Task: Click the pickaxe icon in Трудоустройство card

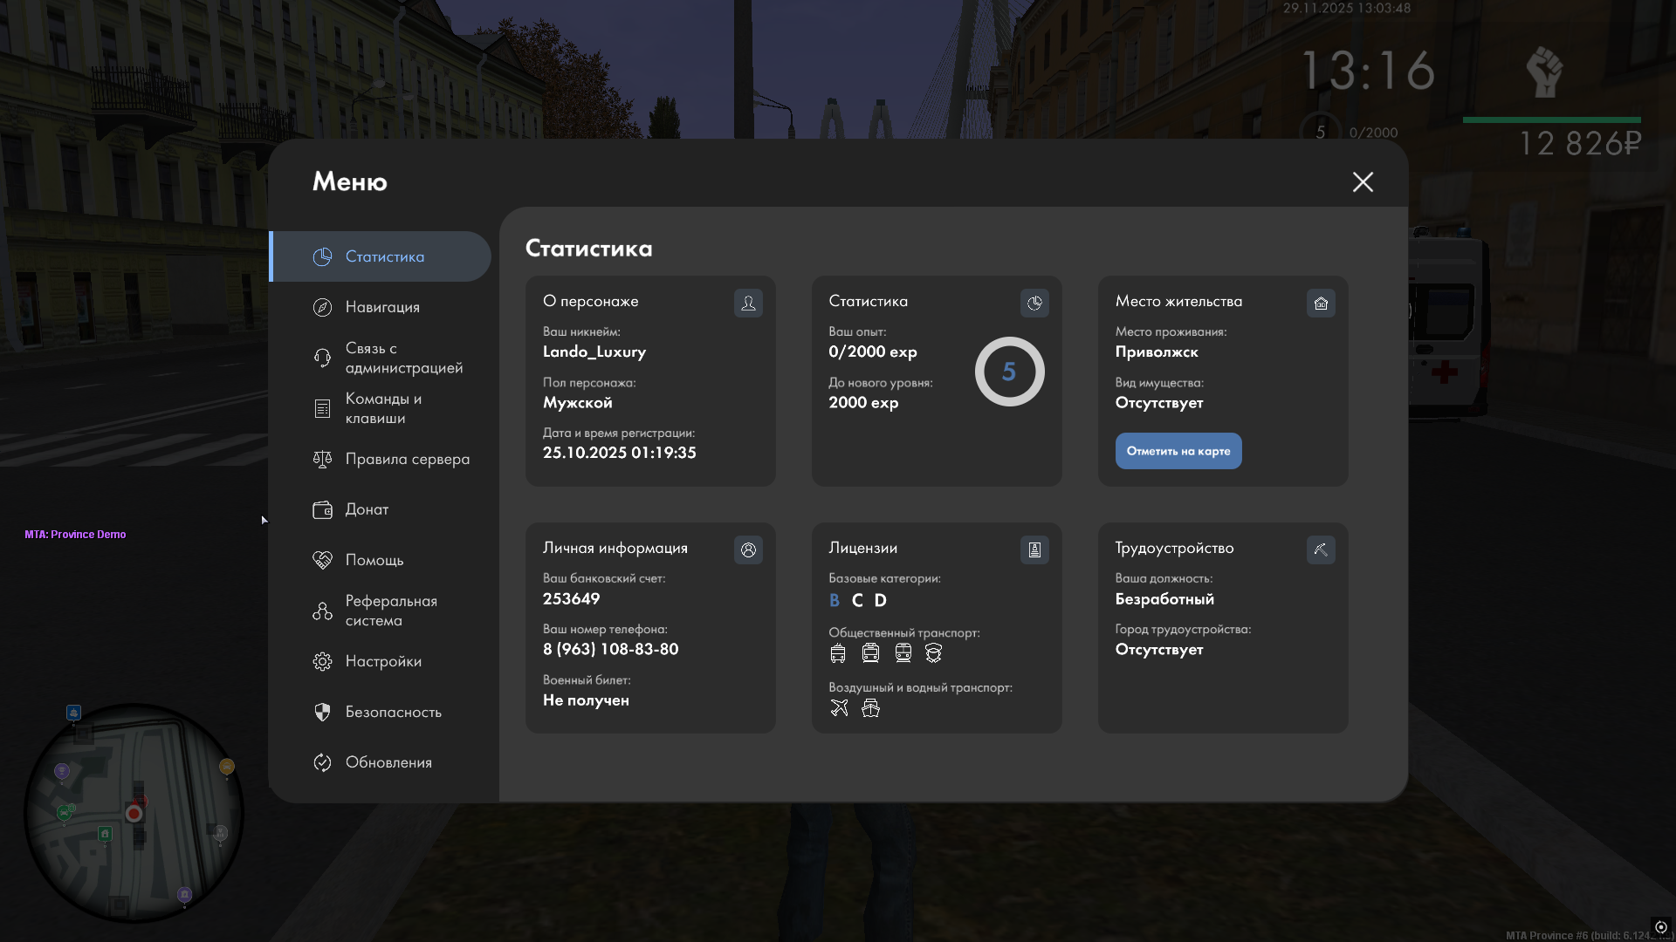Action: pos(1321,549)
